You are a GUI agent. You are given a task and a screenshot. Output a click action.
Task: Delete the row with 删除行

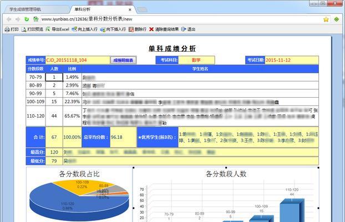click(x=138, y=29)
